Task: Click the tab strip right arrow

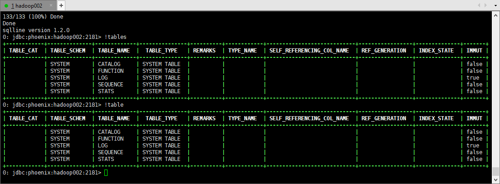Action: point(485,5)
